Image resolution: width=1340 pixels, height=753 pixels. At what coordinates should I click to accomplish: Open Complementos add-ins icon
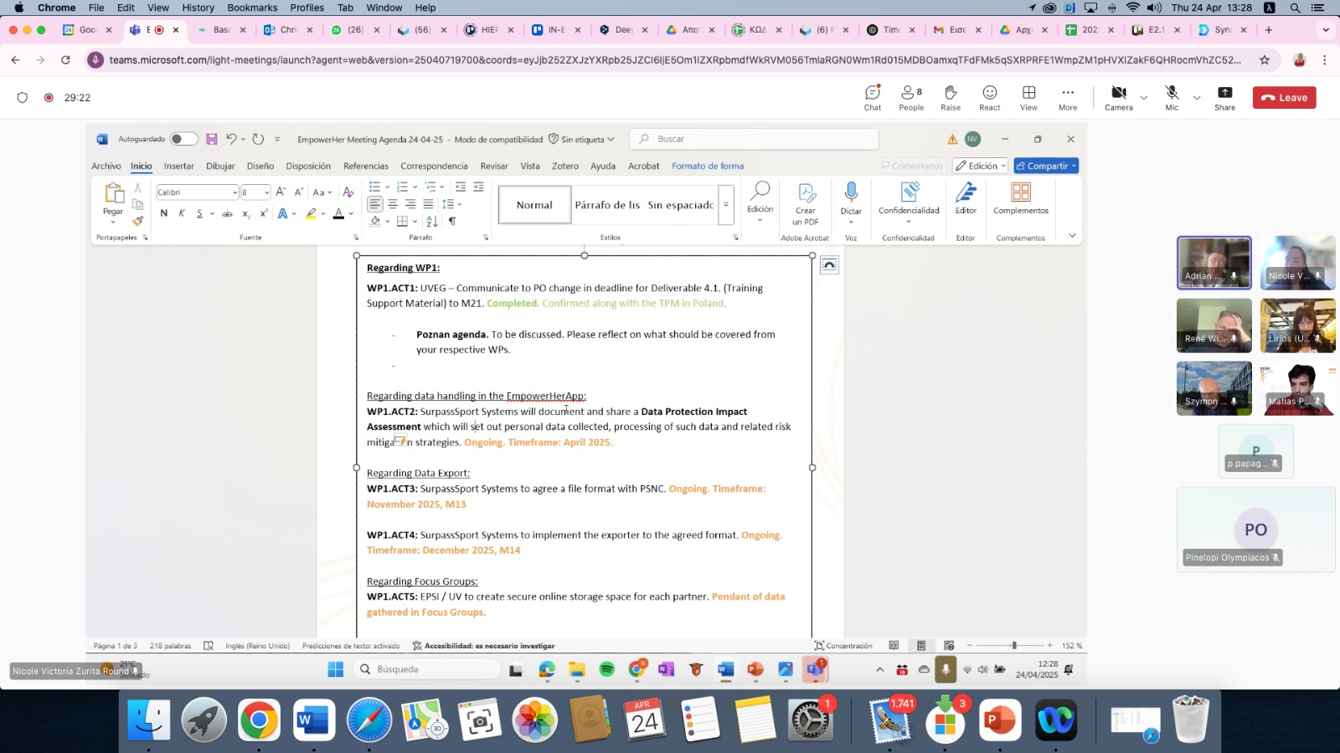pyautogui.click(x=1021, y=192)
